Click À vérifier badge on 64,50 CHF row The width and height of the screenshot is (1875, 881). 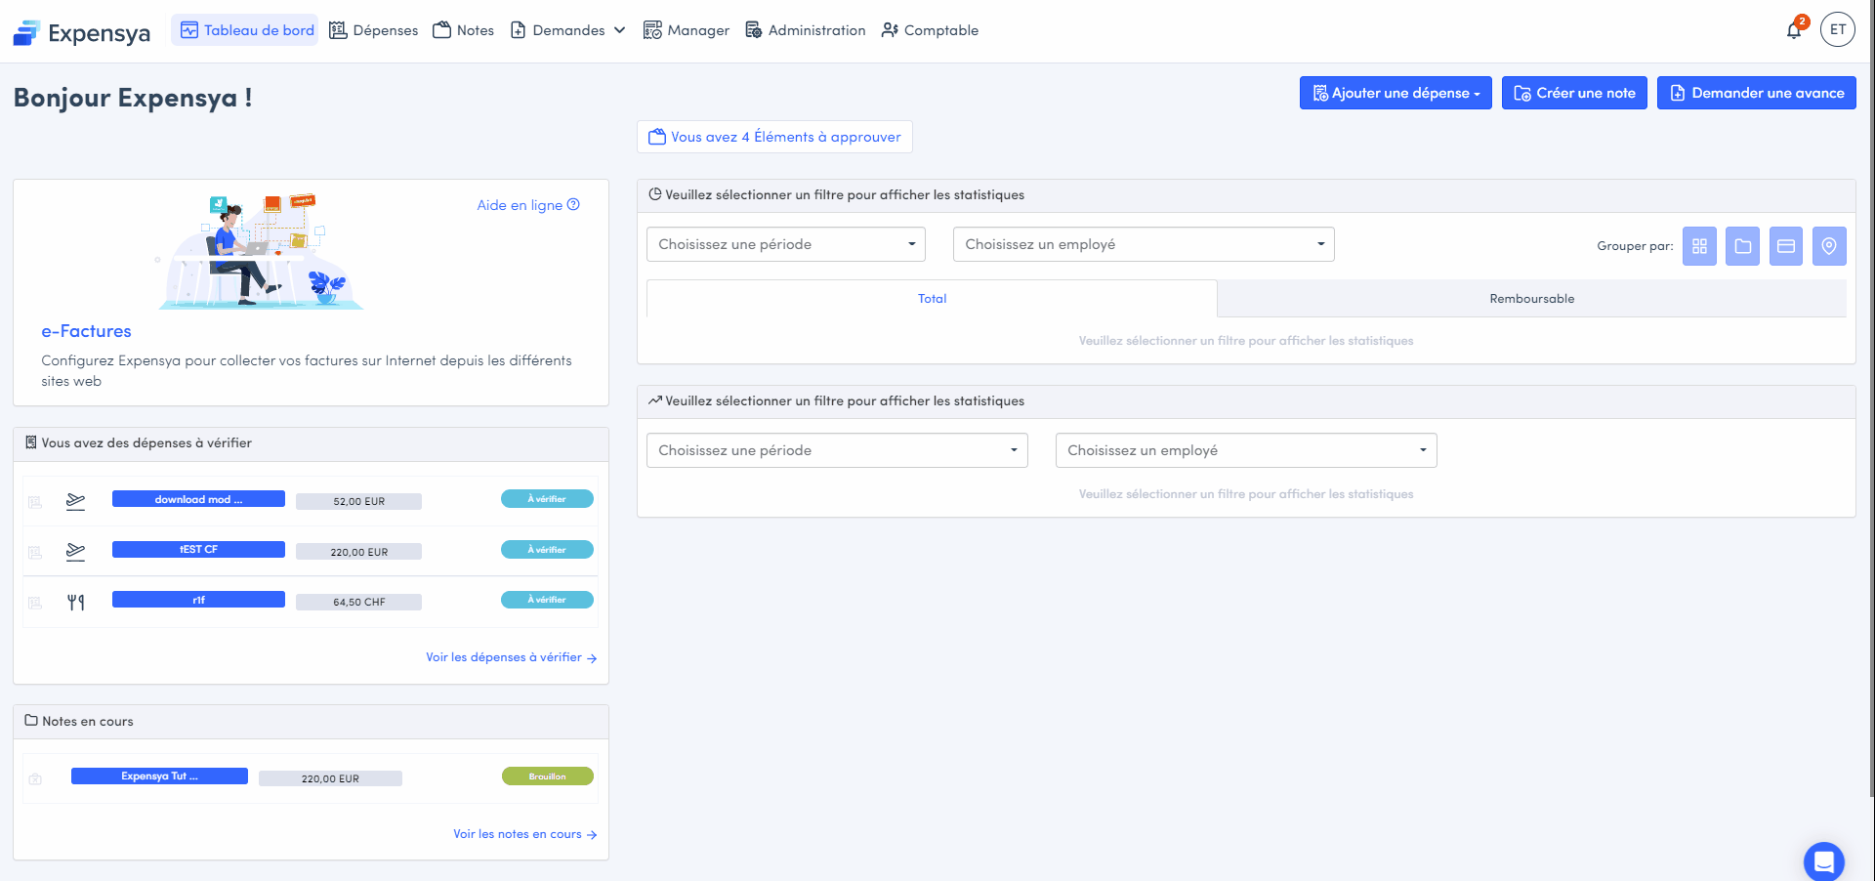pyautogui.click(x=547, y=600)
